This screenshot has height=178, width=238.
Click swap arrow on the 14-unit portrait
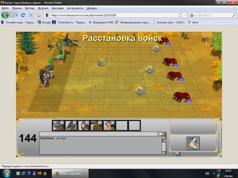pyautogui.click(x=75, y=123)
